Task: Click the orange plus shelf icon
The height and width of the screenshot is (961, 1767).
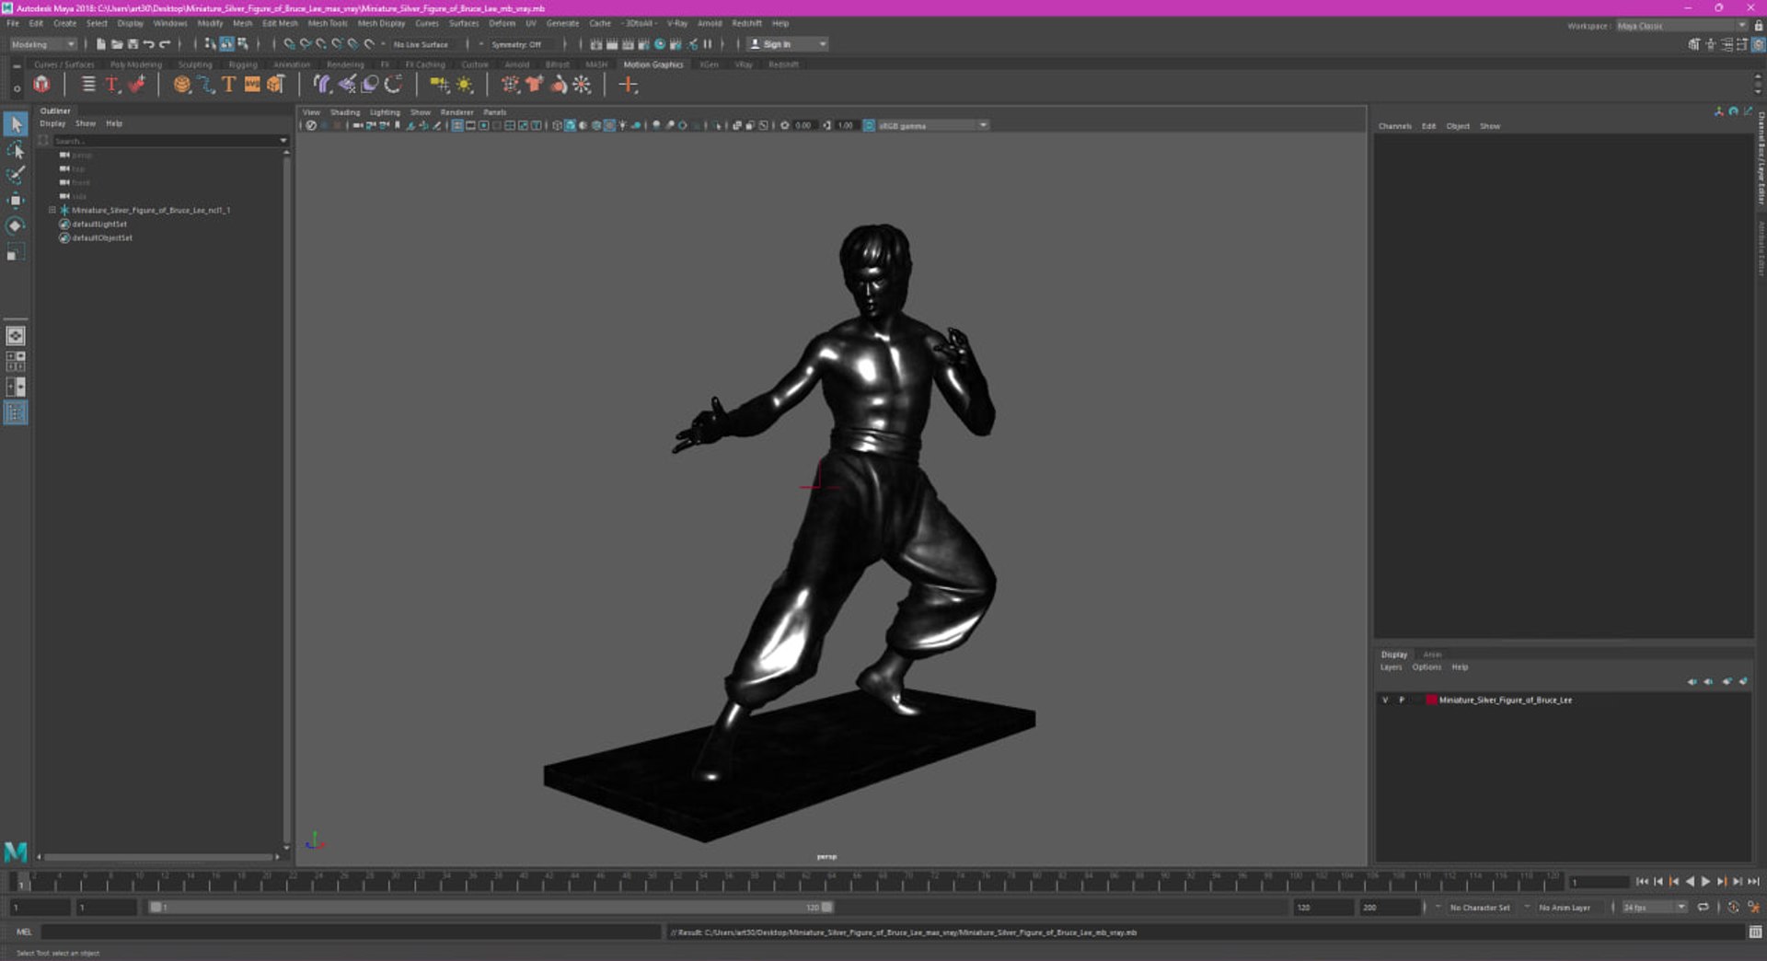Action: click(x=628, y=85)
